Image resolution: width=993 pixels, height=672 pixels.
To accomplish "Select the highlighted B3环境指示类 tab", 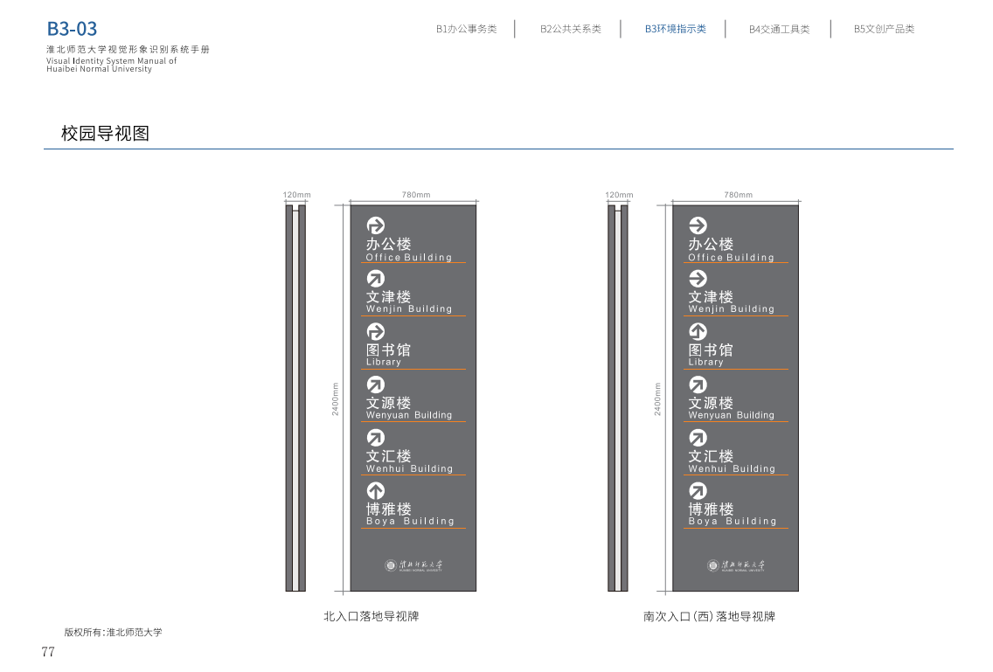I will coord(675,29).
